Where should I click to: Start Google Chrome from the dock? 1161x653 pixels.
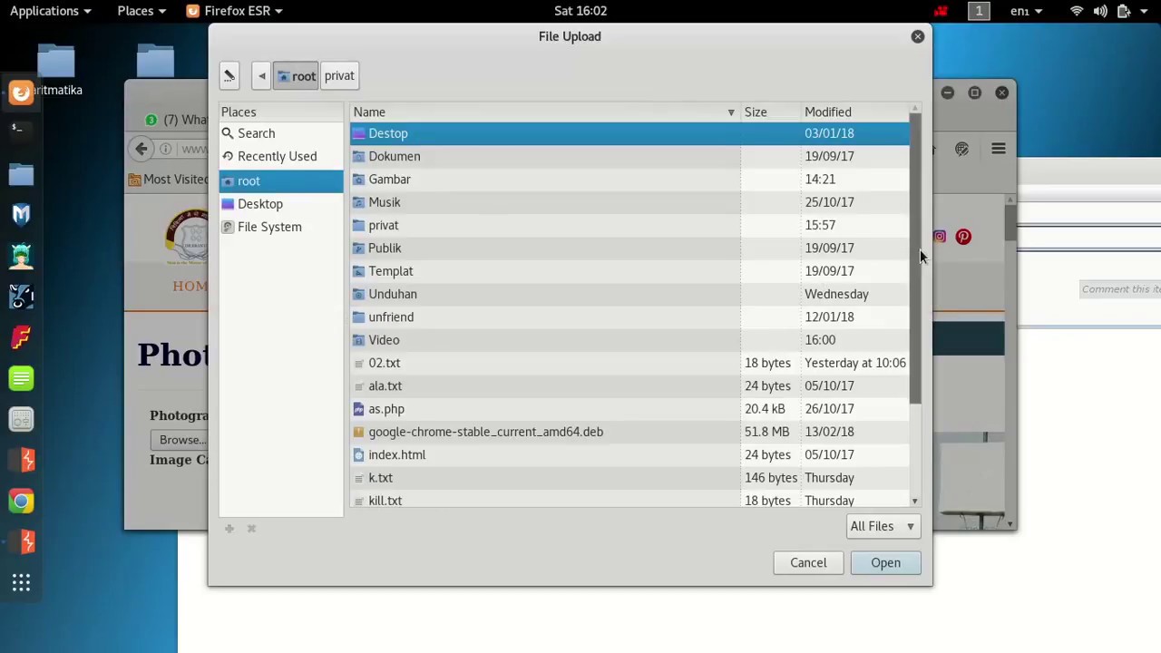click(21, 501)
